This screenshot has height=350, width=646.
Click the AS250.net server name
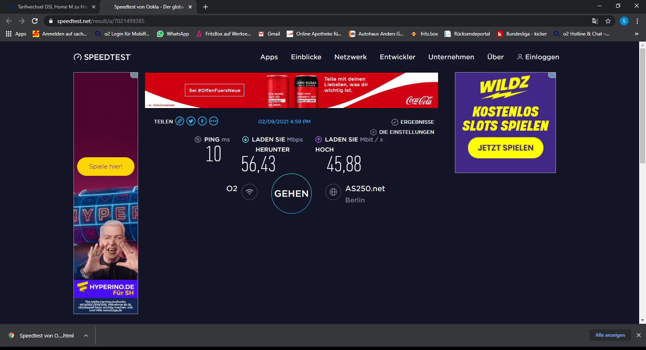tap(365, 188)
